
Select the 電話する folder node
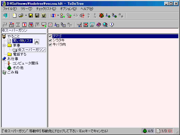(x=20, y=54)
